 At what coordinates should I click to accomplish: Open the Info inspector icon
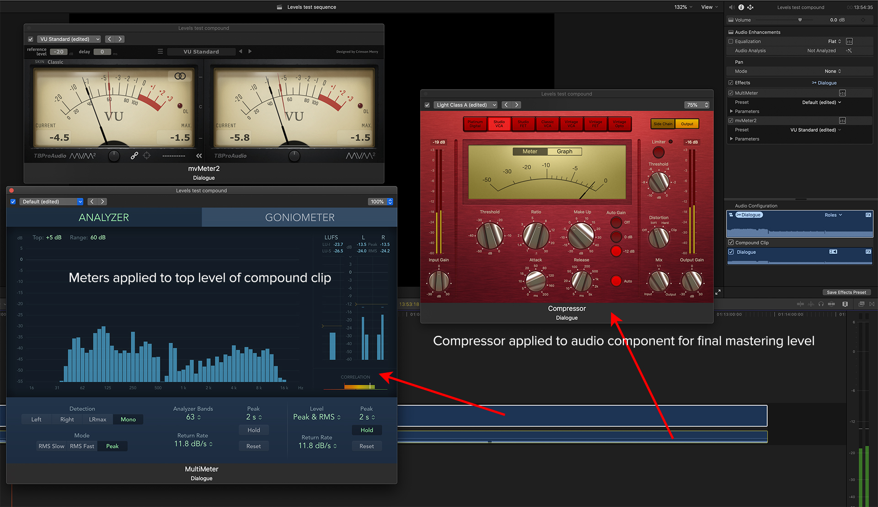click(x=741, y=7)
